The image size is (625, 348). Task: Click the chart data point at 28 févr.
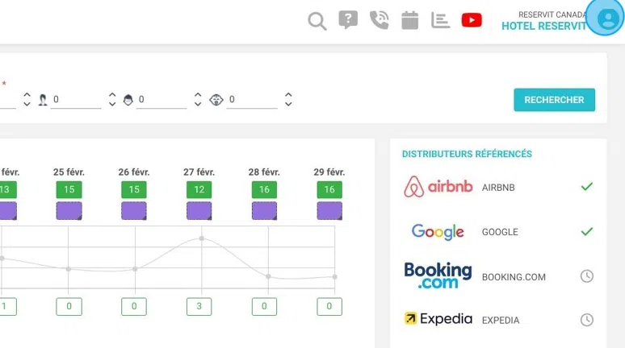(268, 276)
